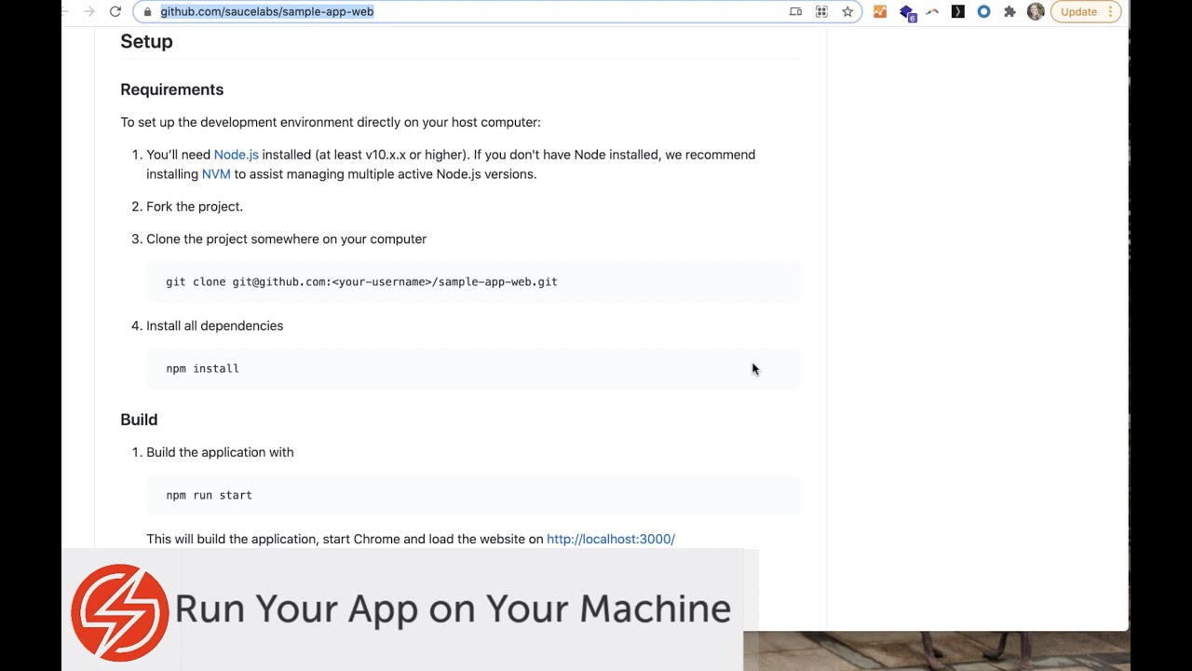Click the Sauce Labs lightning logo
The width and height of the screenshot is (1192, 671).
(120, 612)
